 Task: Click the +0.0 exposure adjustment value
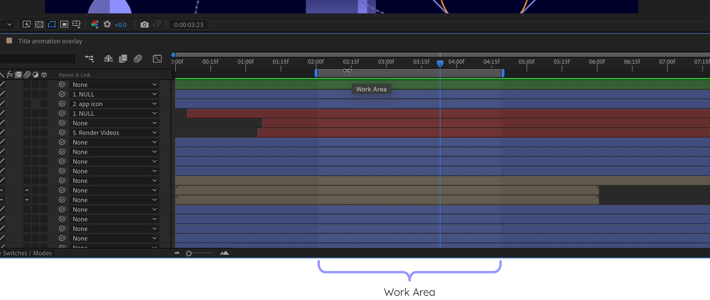[x=120, y=25]
